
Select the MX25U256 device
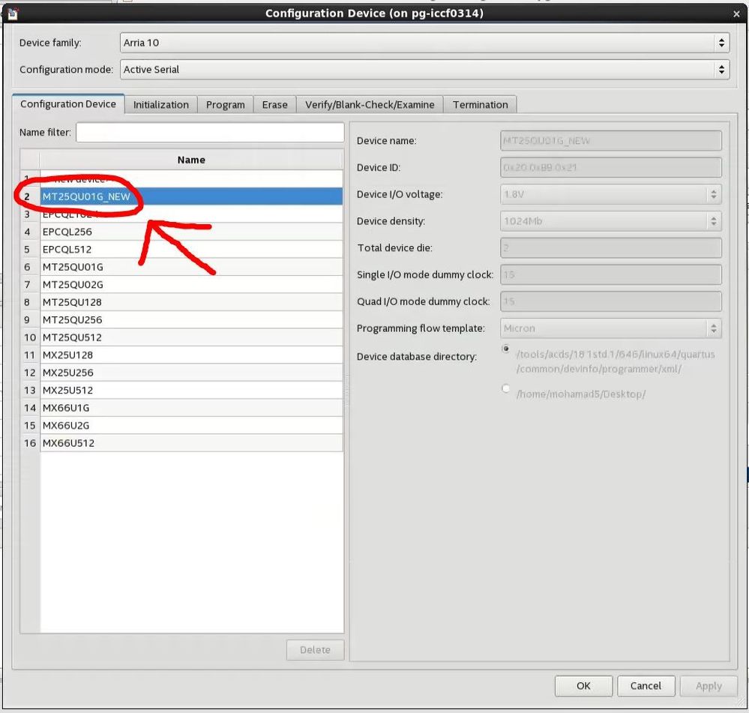(191, 373)
